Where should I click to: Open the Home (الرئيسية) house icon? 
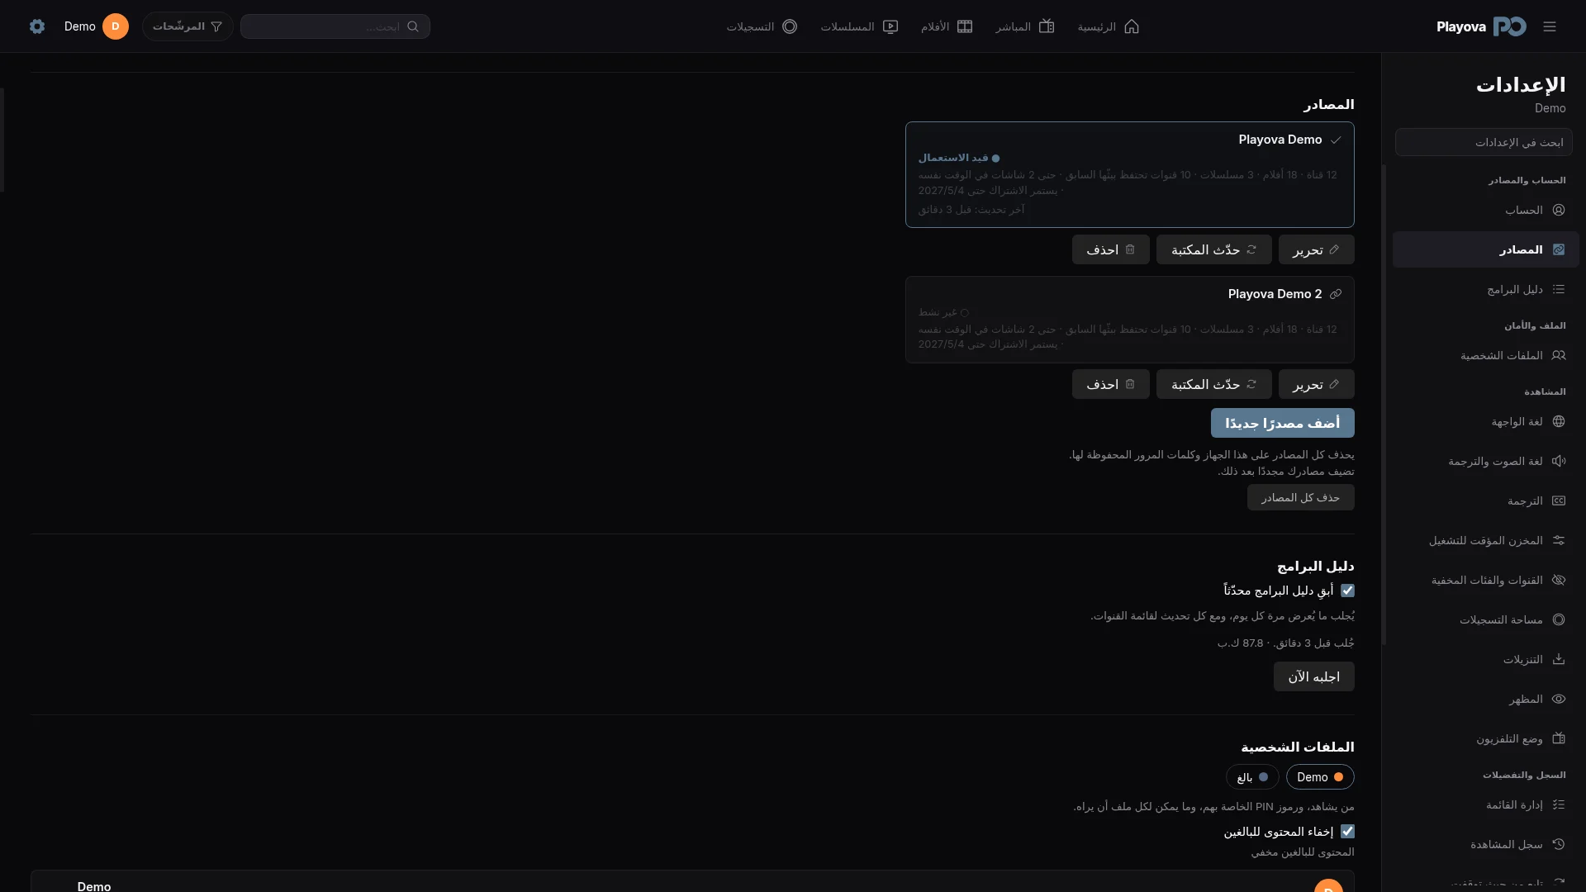tap(1131, 26)
